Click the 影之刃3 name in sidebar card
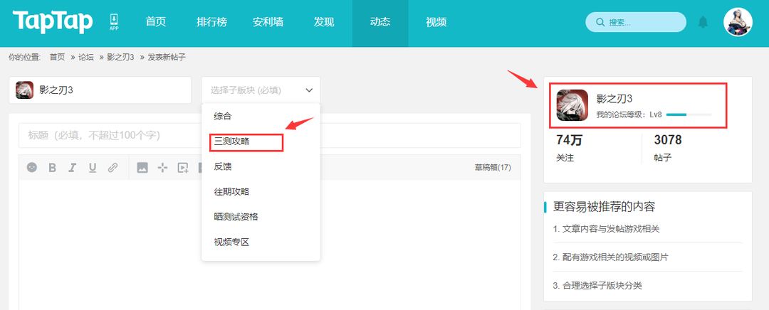Viewport: 769px width, 310px height. click(614, 98)
